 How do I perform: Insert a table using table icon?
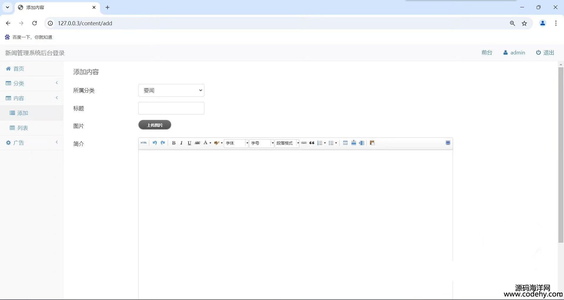345,143
